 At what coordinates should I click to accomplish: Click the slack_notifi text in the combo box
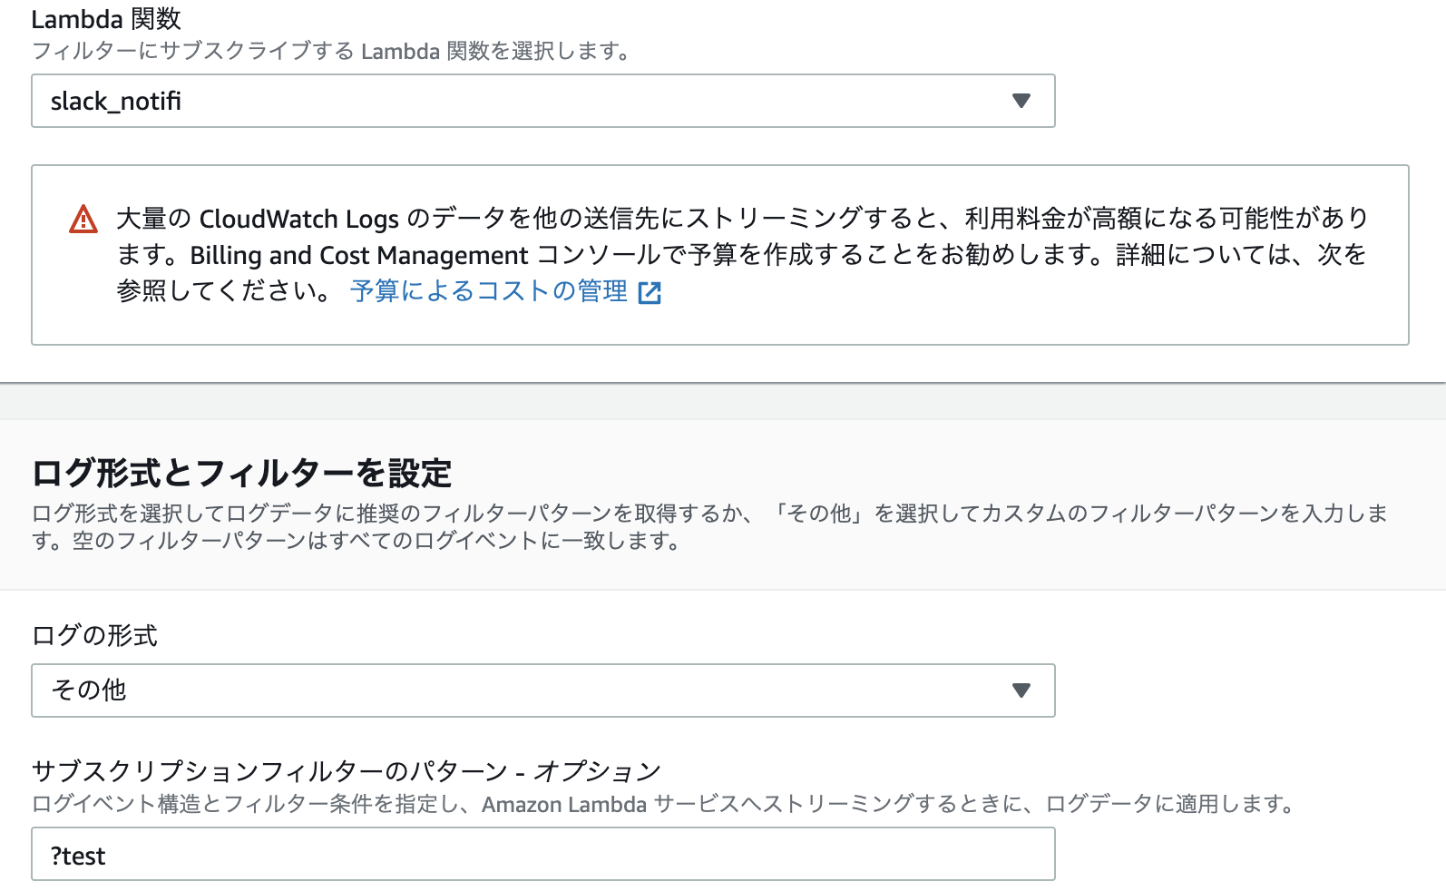click(x=117, y=101)
